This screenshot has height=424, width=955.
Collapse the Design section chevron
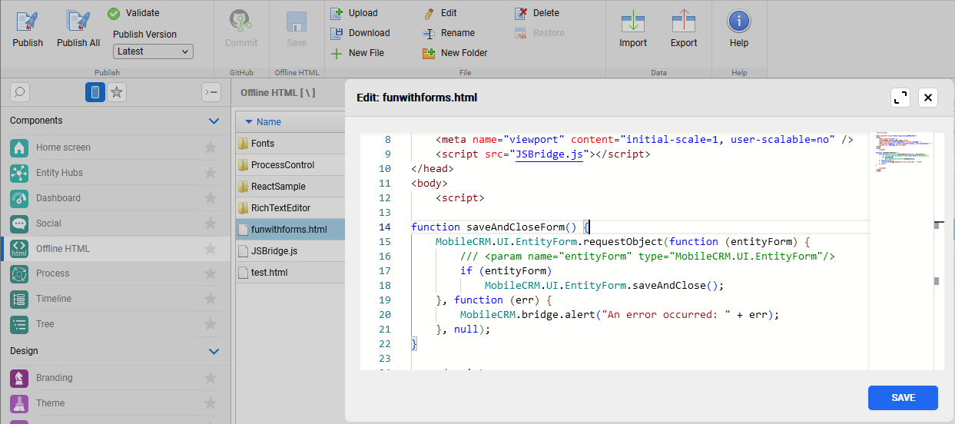coord(214,351)
